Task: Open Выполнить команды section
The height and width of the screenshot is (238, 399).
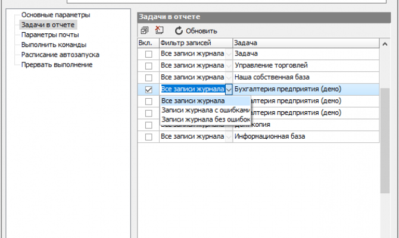Action: point(54,45)
